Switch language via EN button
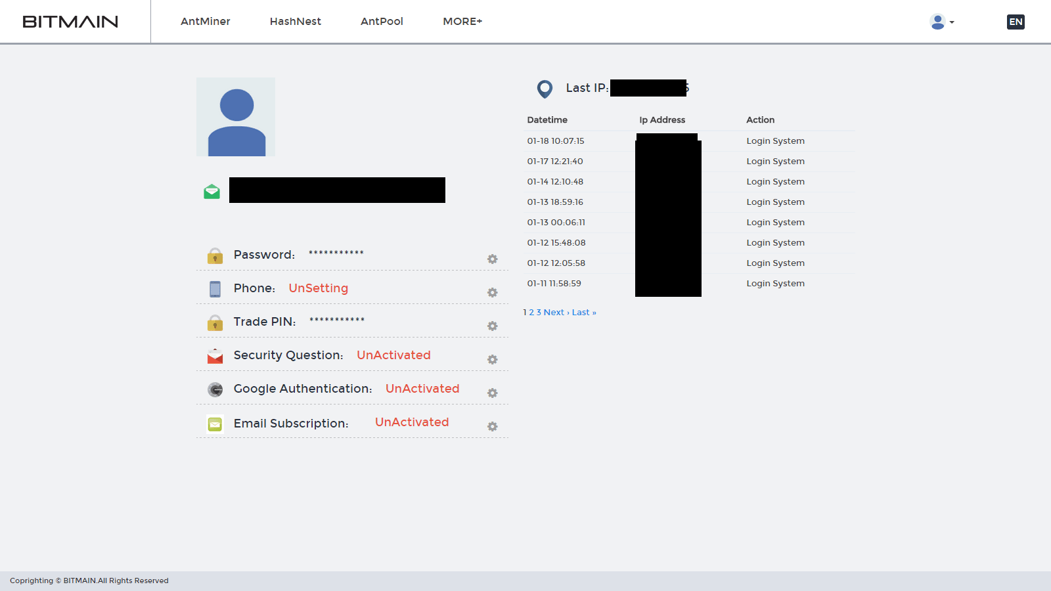The height and width of the screenshot is (591, 1051). click(x=1016, y=22)
